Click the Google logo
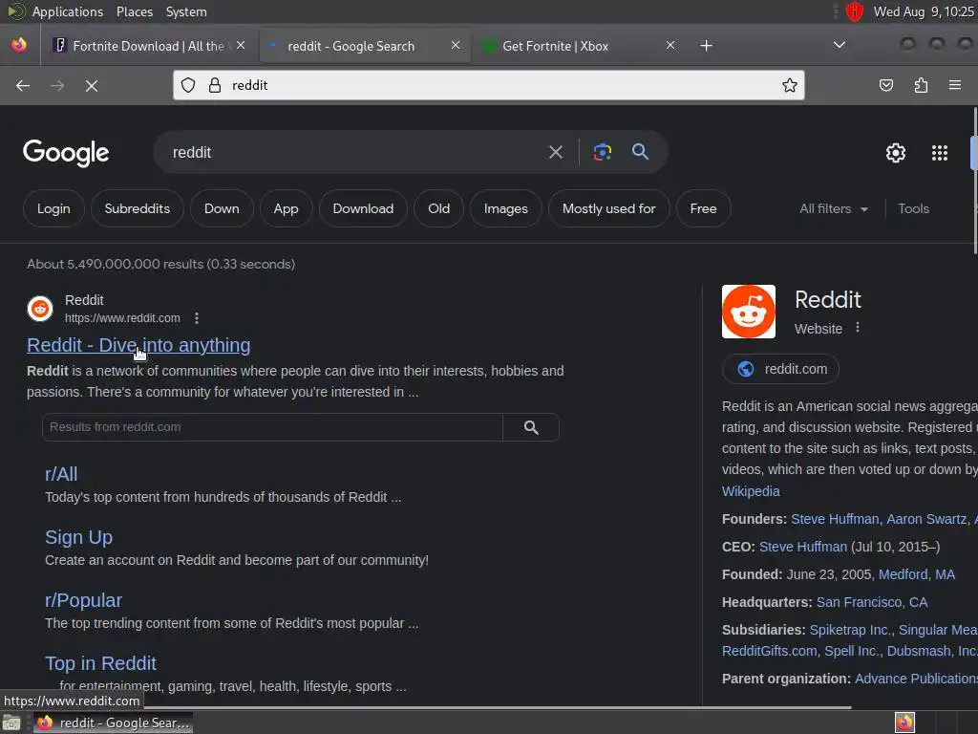The image size is (978, 734). pos(66,153)
